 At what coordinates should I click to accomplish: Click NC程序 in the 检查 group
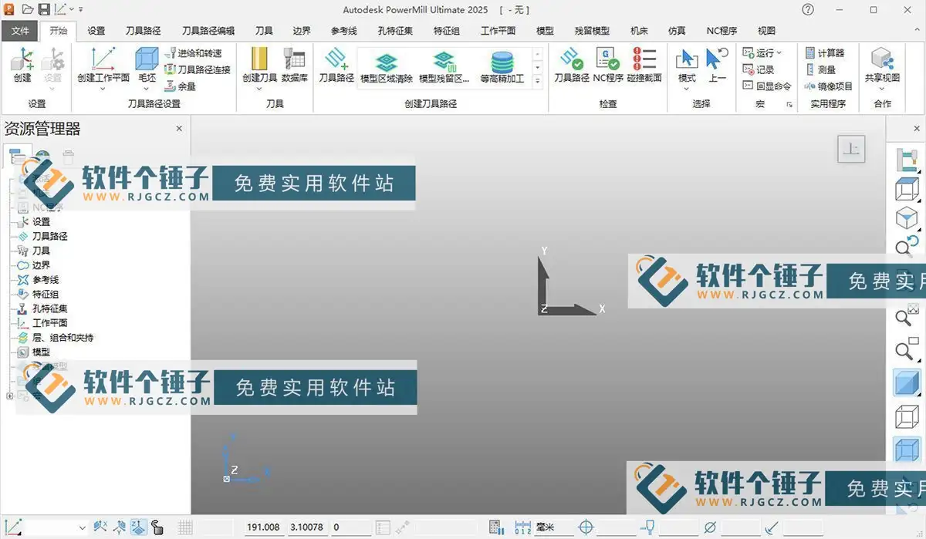click(608, 66)
